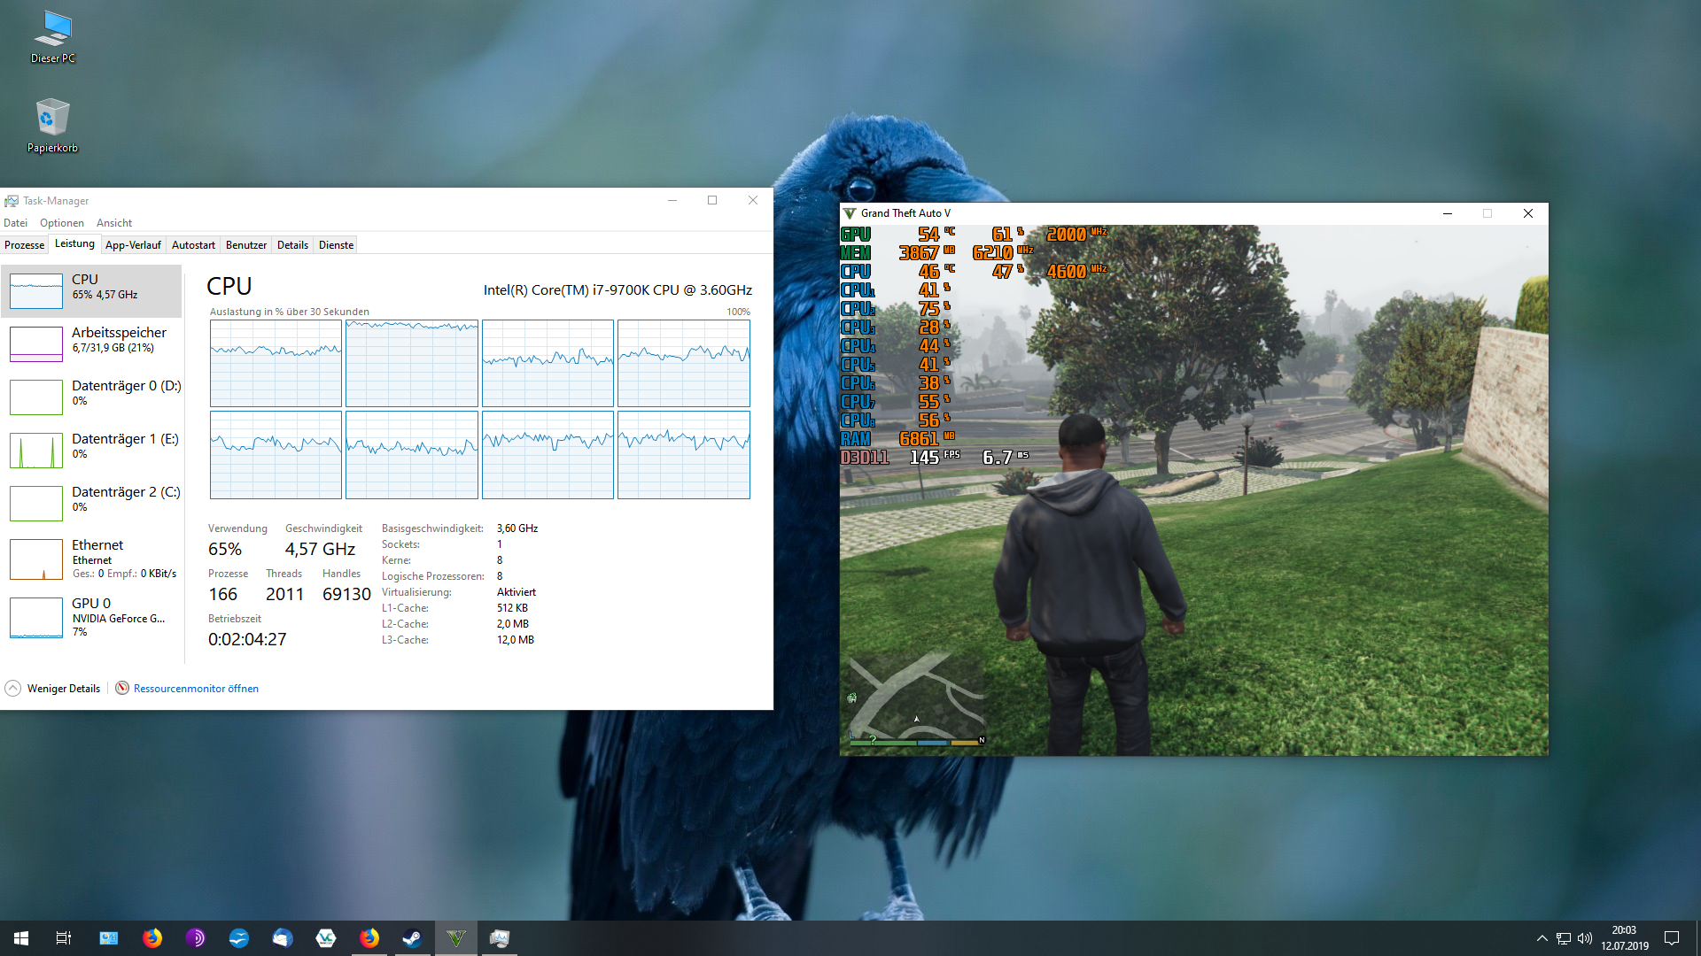1701x956 pixels.
Task: Click the Grand Theft Auto V title icon
Action: (x=850, y=213)
